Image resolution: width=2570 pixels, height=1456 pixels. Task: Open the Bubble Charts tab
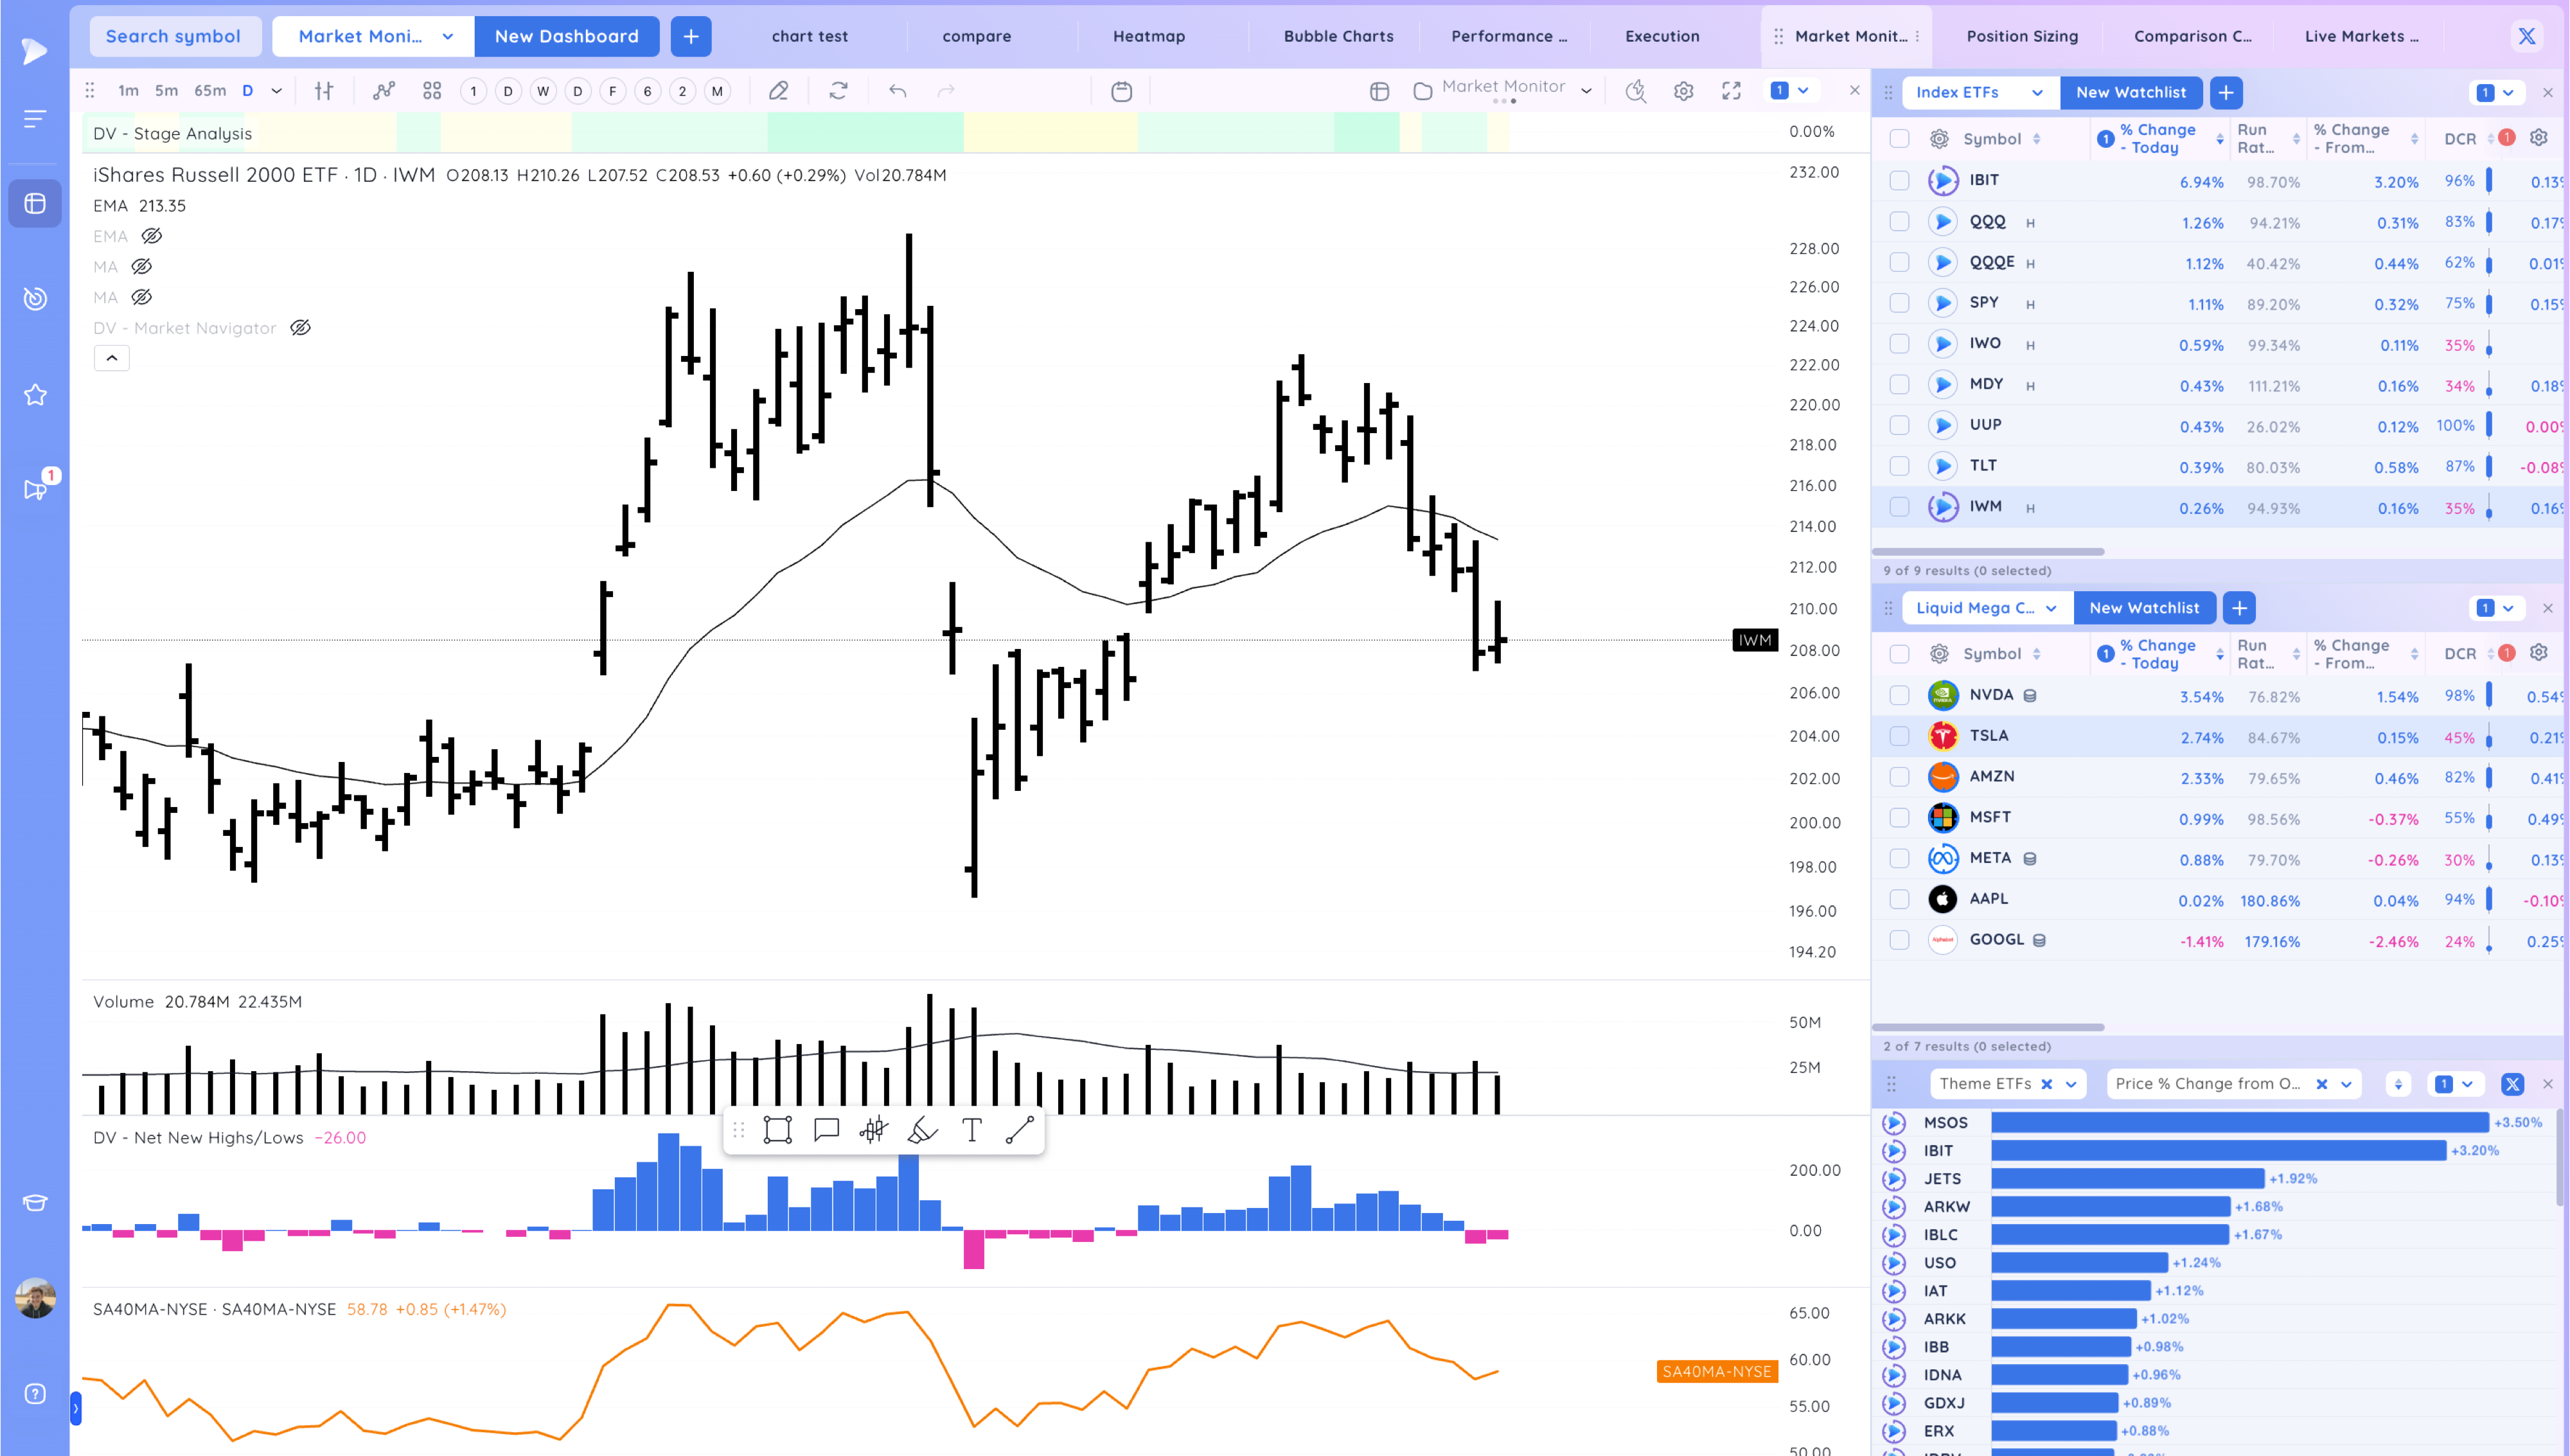coord(1338,36)
